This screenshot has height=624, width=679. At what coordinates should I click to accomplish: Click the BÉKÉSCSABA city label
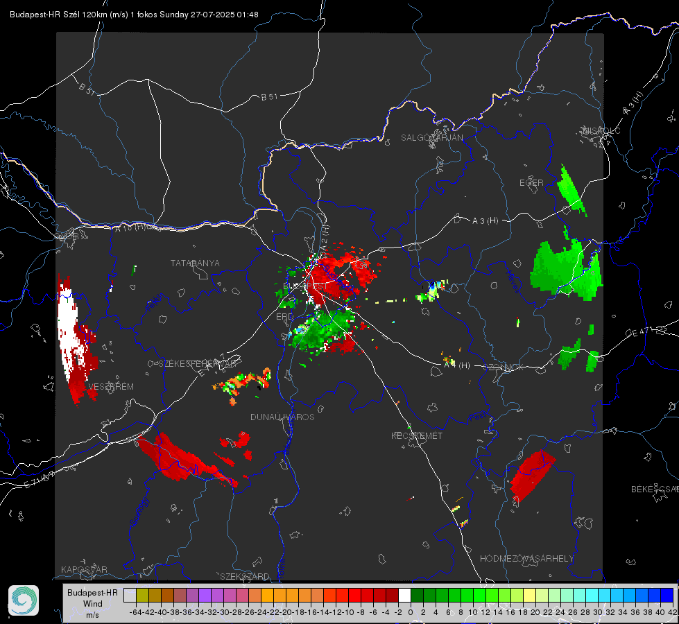pyautogui.click(x=655, y=489)
